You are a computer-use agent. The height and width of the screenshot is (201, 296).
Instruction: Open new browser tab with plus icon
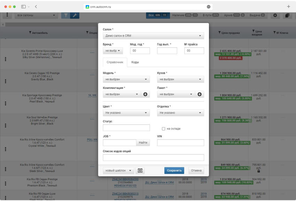point(288,7)
